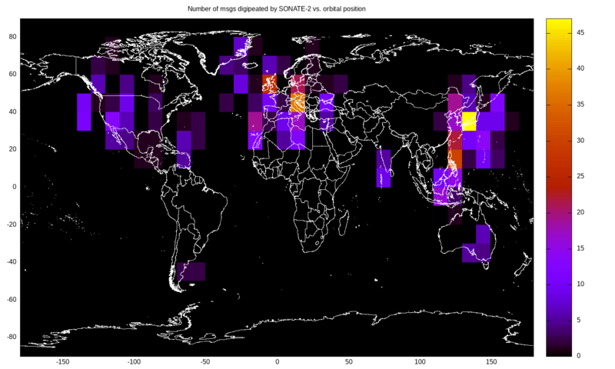This screenshot has width=615, height=369.
Task: Click the violet cell south of India
Action: 384,168
